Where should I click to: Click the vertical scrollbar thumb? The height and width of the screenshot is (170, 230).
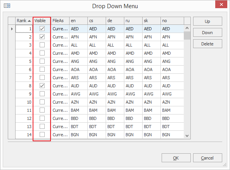[187, 35]
